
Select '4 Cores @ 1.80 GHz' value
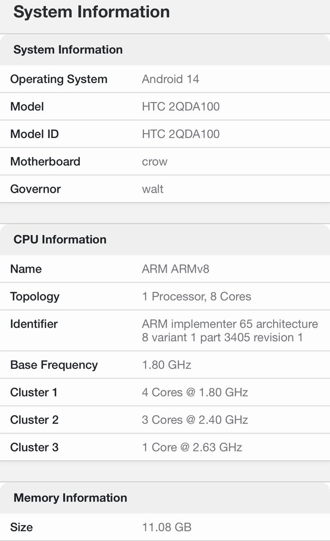coord(195,393)
